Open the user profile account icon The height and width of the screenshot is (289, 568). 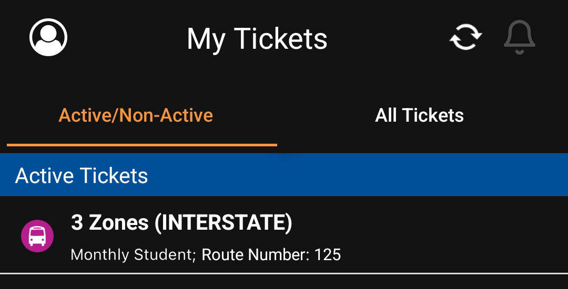pos(48,37)
